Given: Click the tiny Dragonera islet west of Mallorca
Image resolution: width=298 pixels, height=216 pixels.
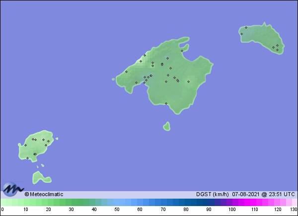Looking at the screenshot, I should click(113, 79).
